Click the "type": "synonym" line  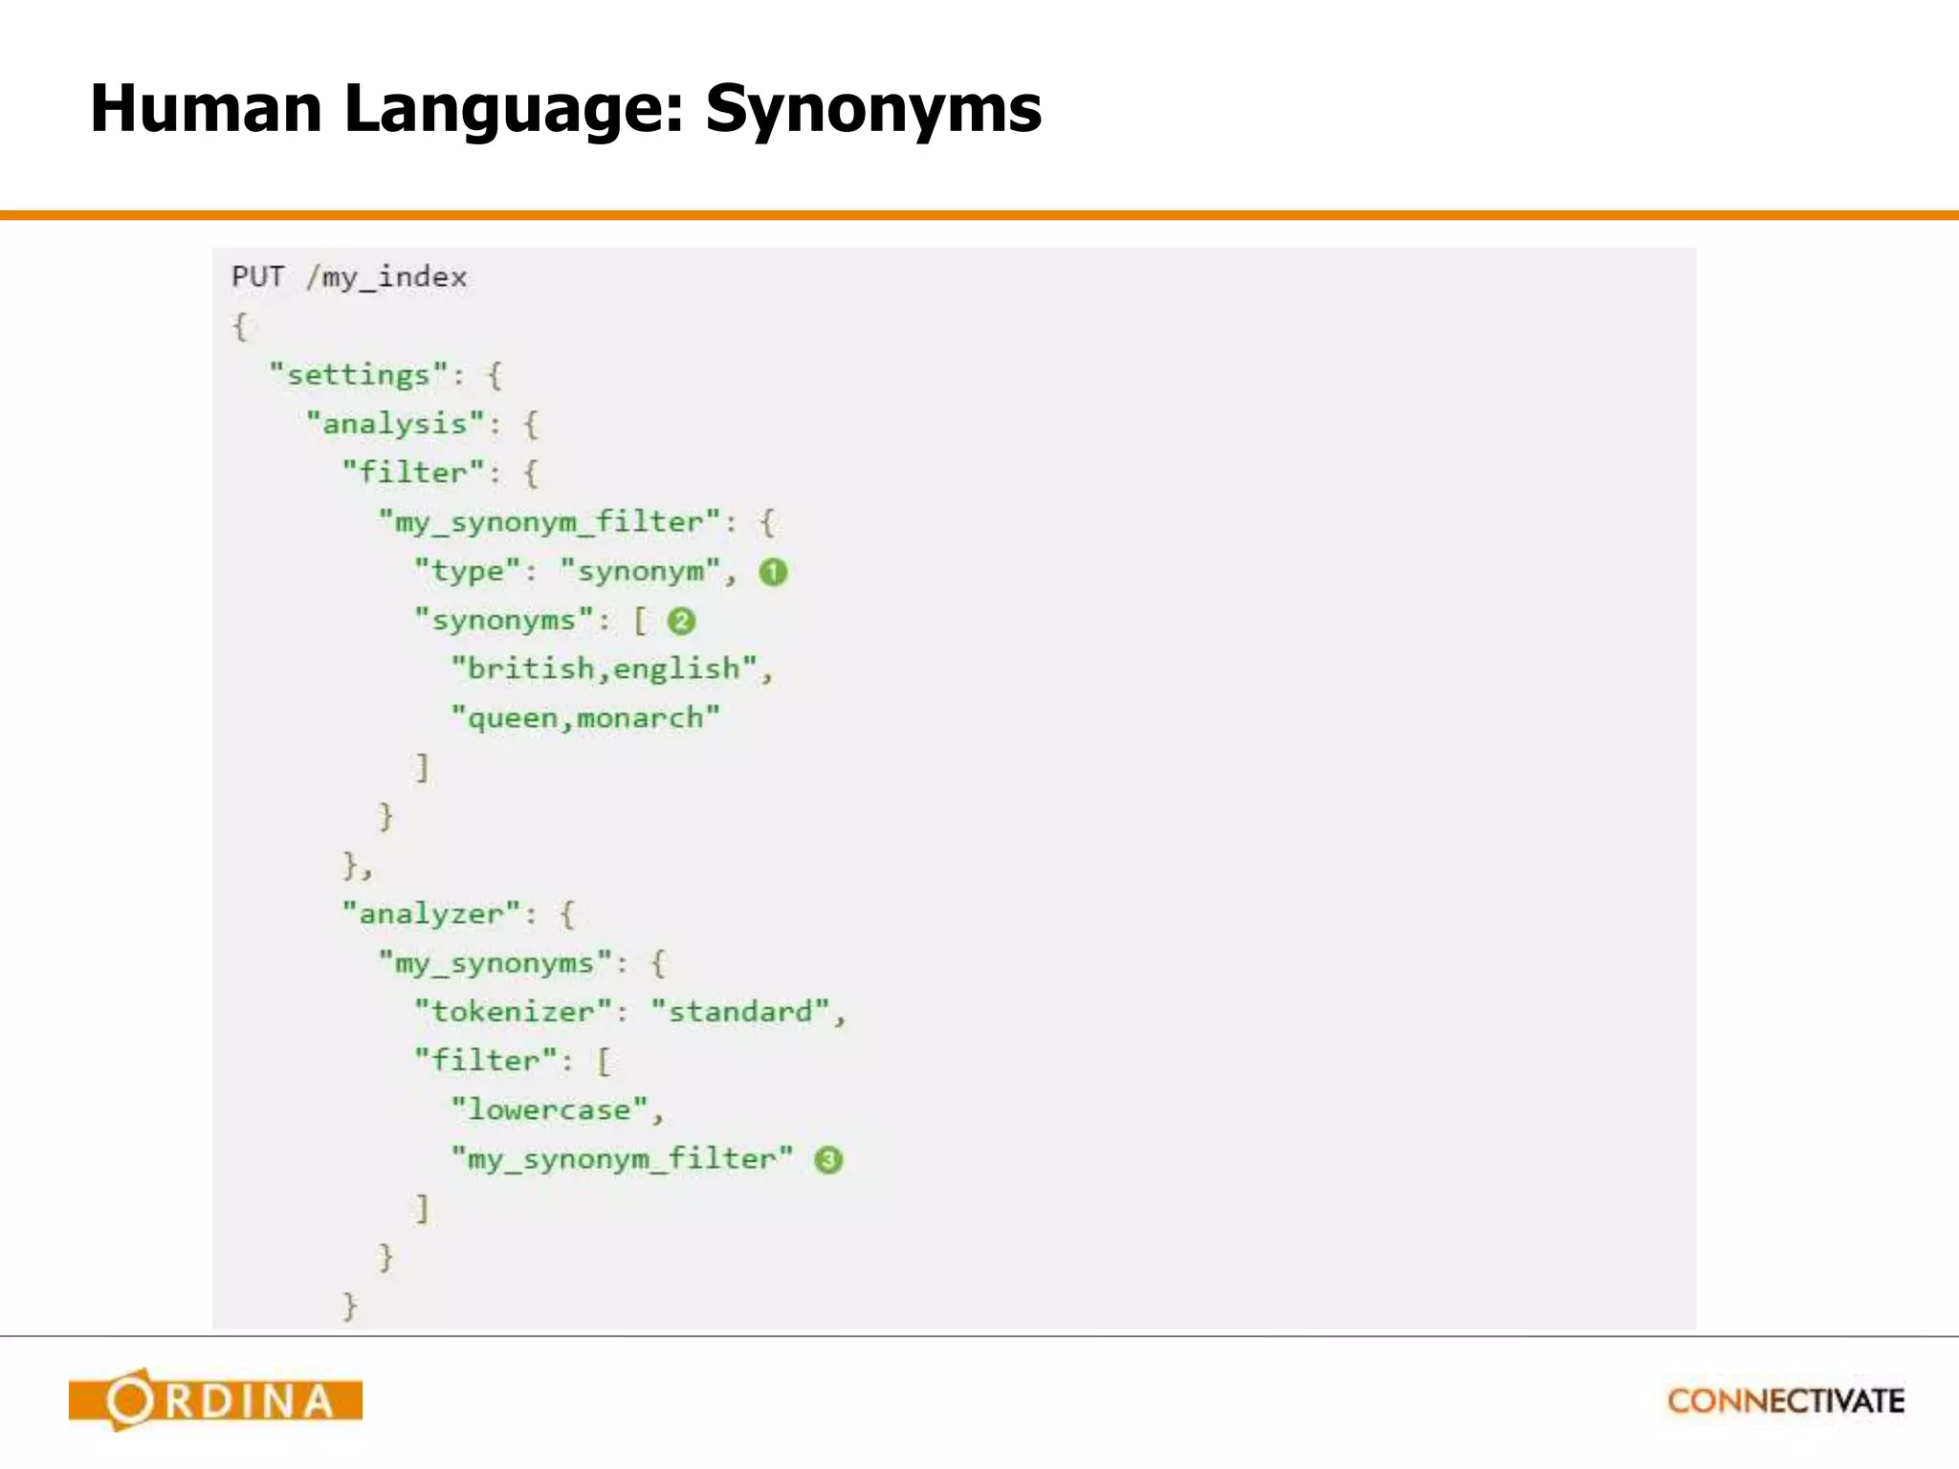point(574,572)
